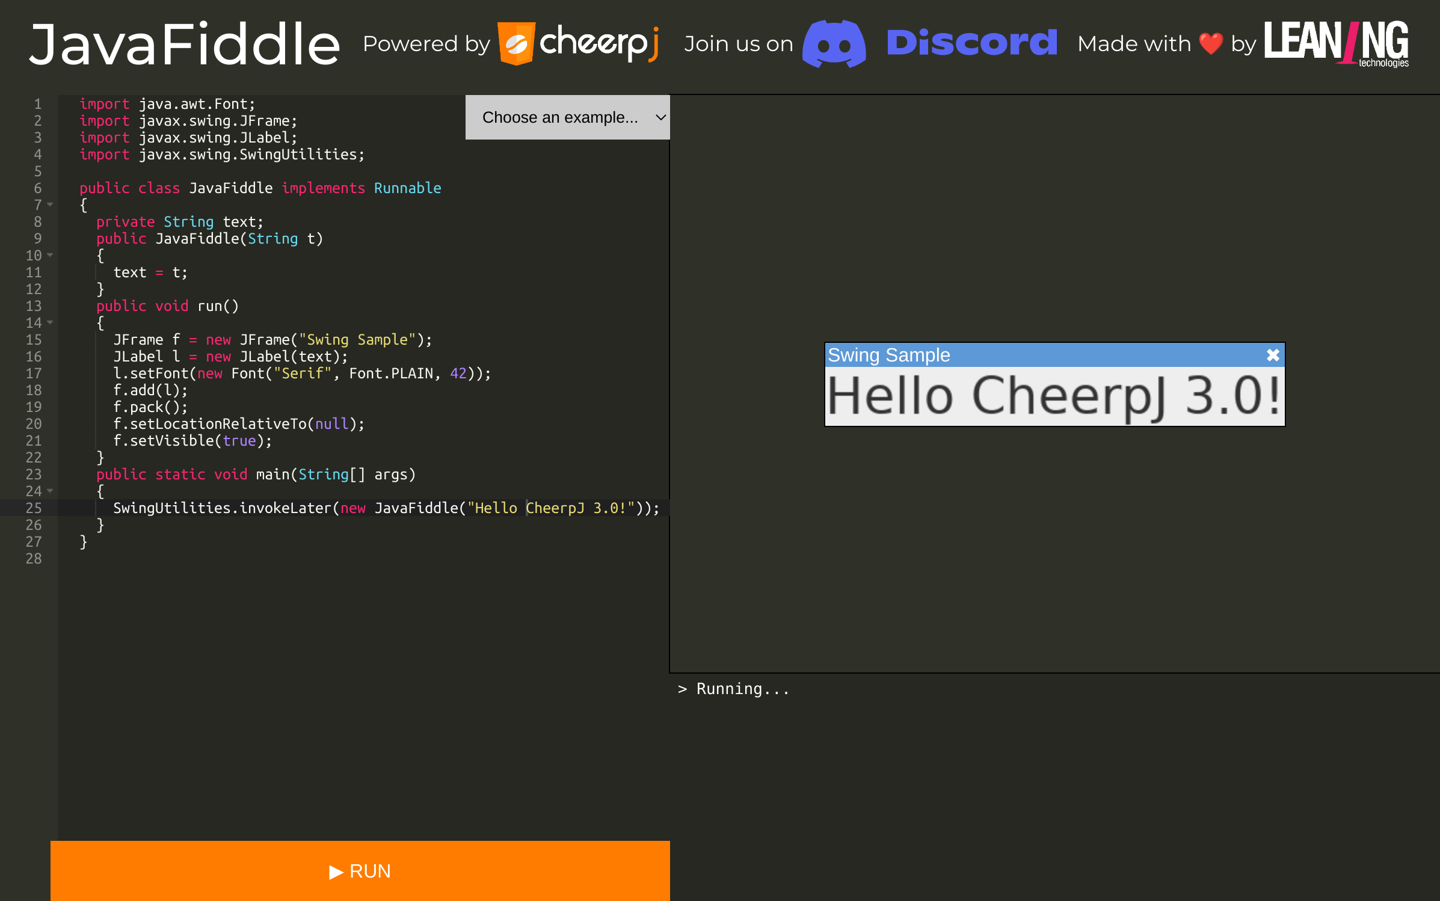Click the Running output message
Image resolution: width=1440 pixels, height=901 pixels.
tap(734, 689)
